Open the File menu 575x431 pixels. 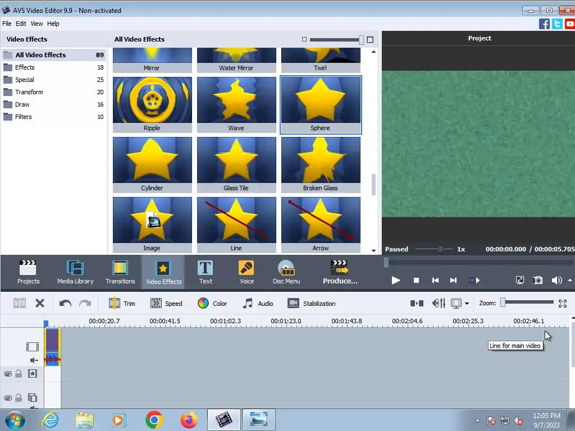pyautogui.click(x=7, y=24)
